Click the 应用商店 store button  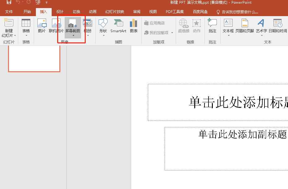coord(154,23)
